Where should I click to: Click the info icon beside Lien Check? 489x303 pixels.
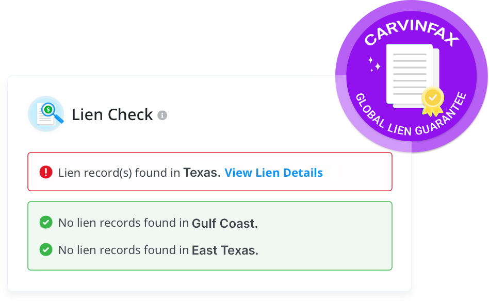(162, 115)
